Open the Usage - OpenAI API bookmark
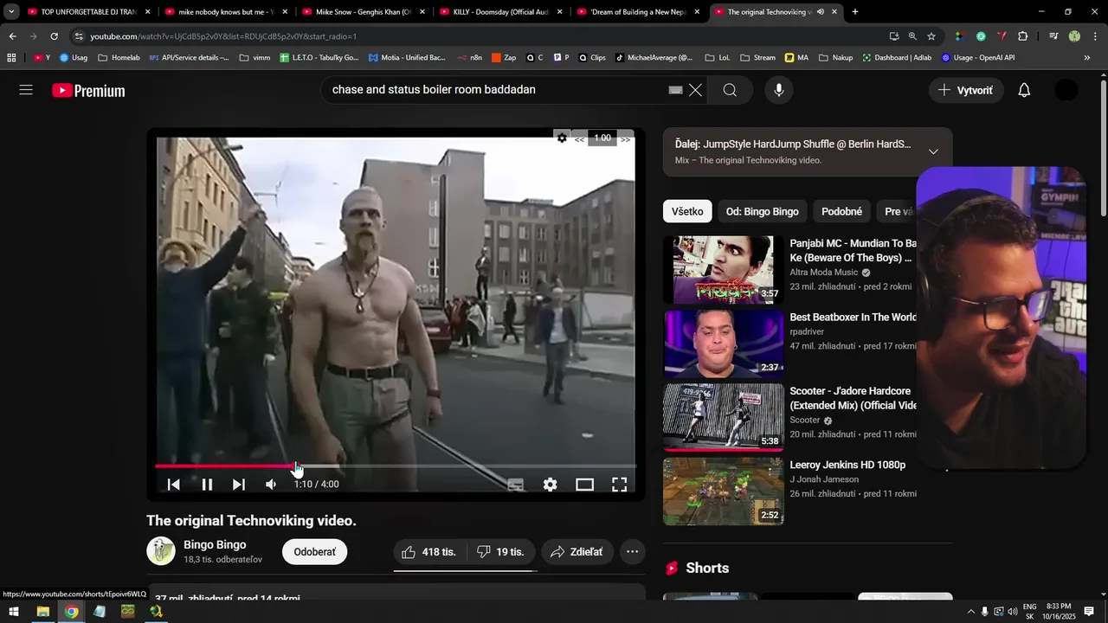The height and width of the screenshot is (623, 1108). tap(978, 58)
